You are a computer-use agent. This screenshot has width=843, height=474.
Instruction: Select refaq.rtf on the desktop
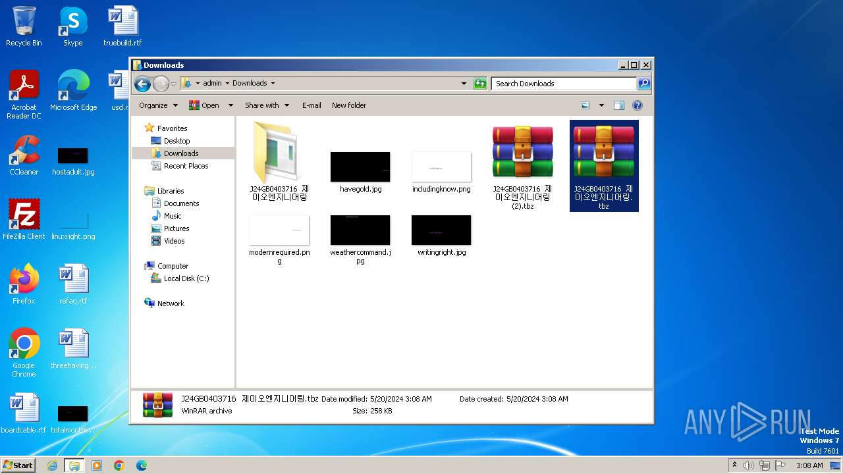[x=73, y=284]
